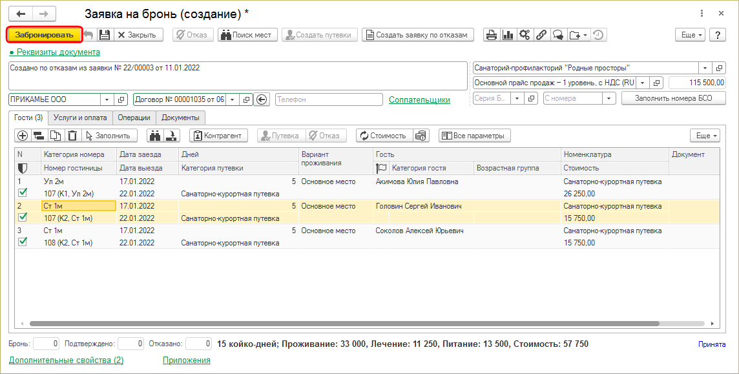739x374 pixels.
Task: Open the Приложения link
Action: pos(187,360)
